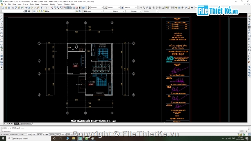
Task: Open the Format menu
Action: [x=25, y=4]
